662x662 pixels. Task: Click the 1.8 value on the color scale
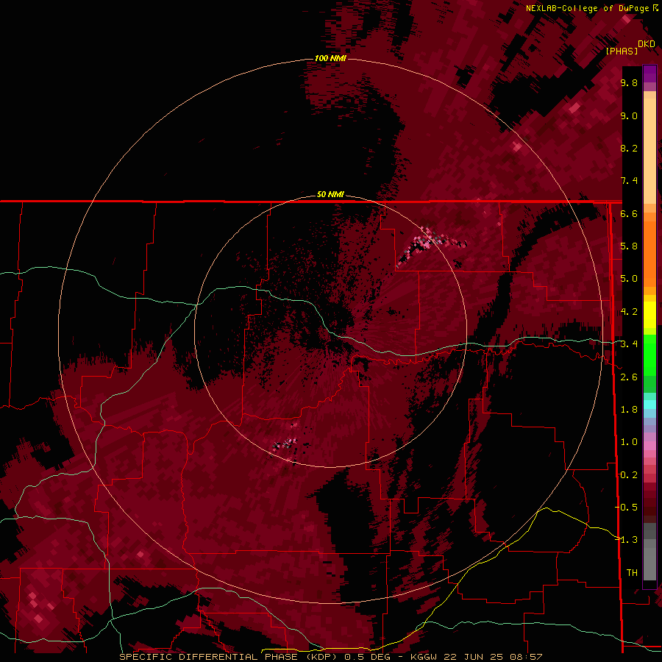(x=629, y=410)
